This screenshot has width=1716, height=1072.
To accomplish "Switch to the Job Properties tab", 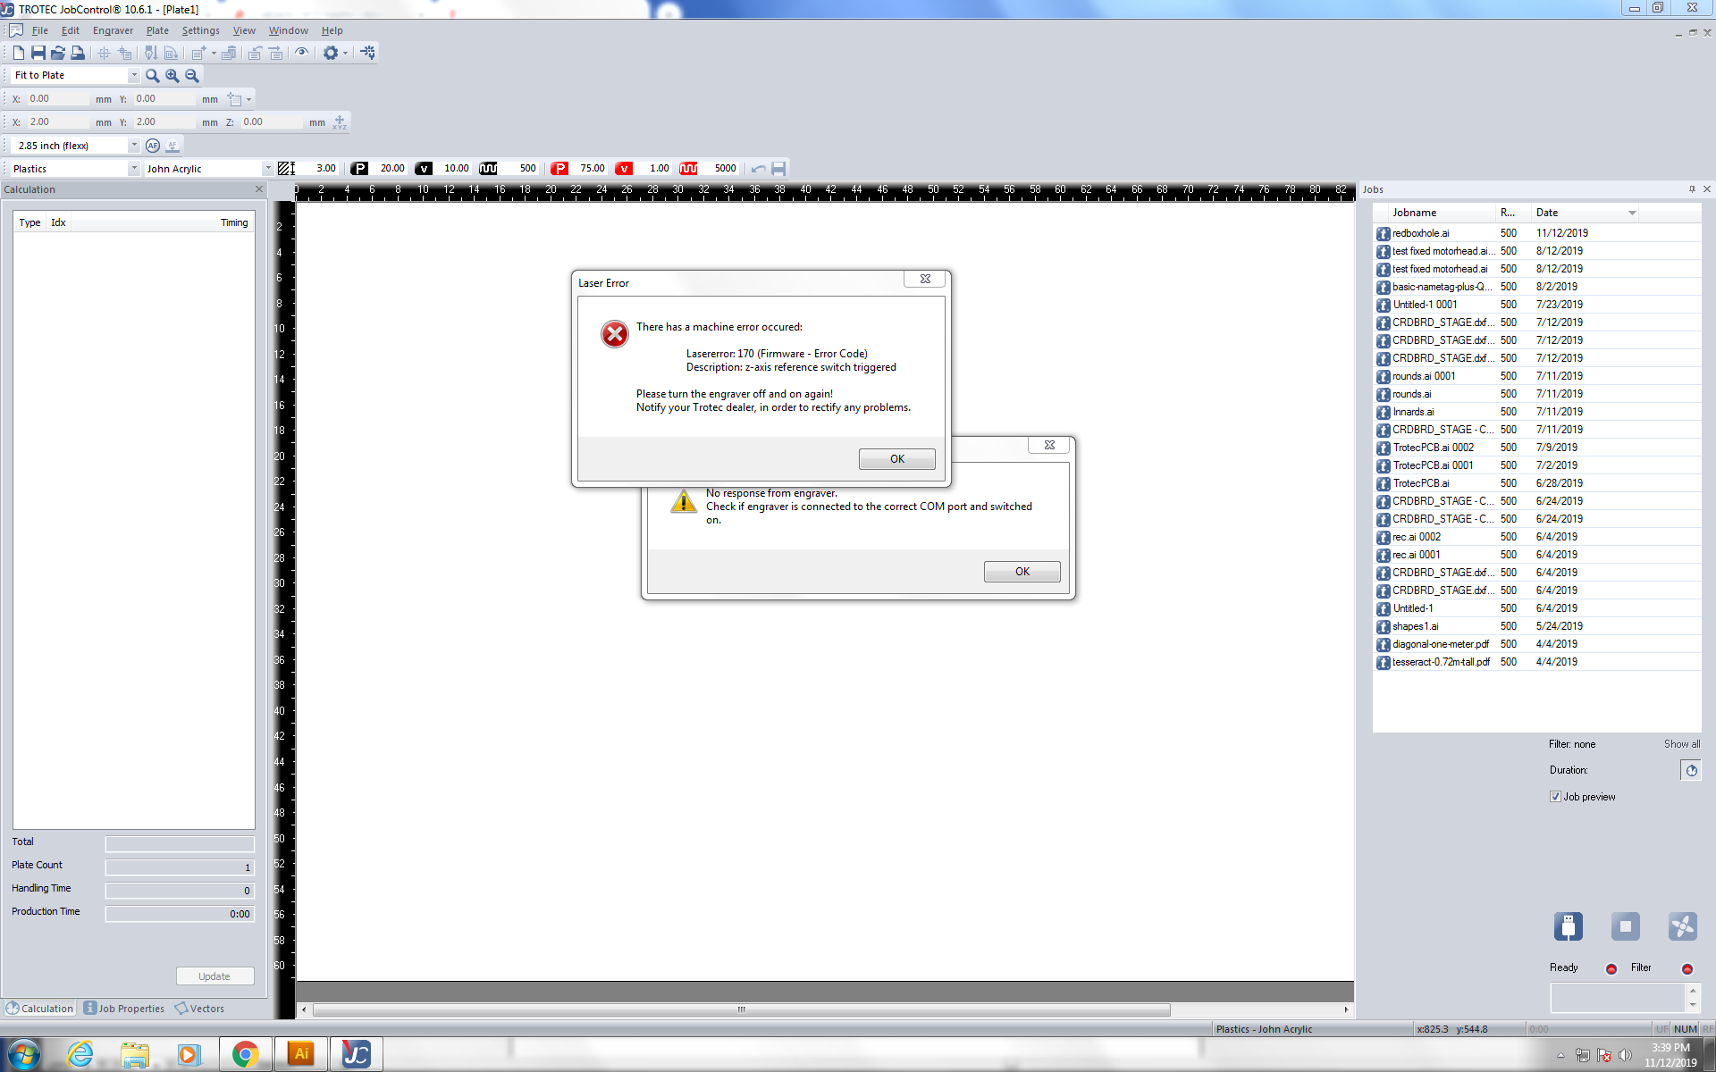I will (x=124, y=1009).
